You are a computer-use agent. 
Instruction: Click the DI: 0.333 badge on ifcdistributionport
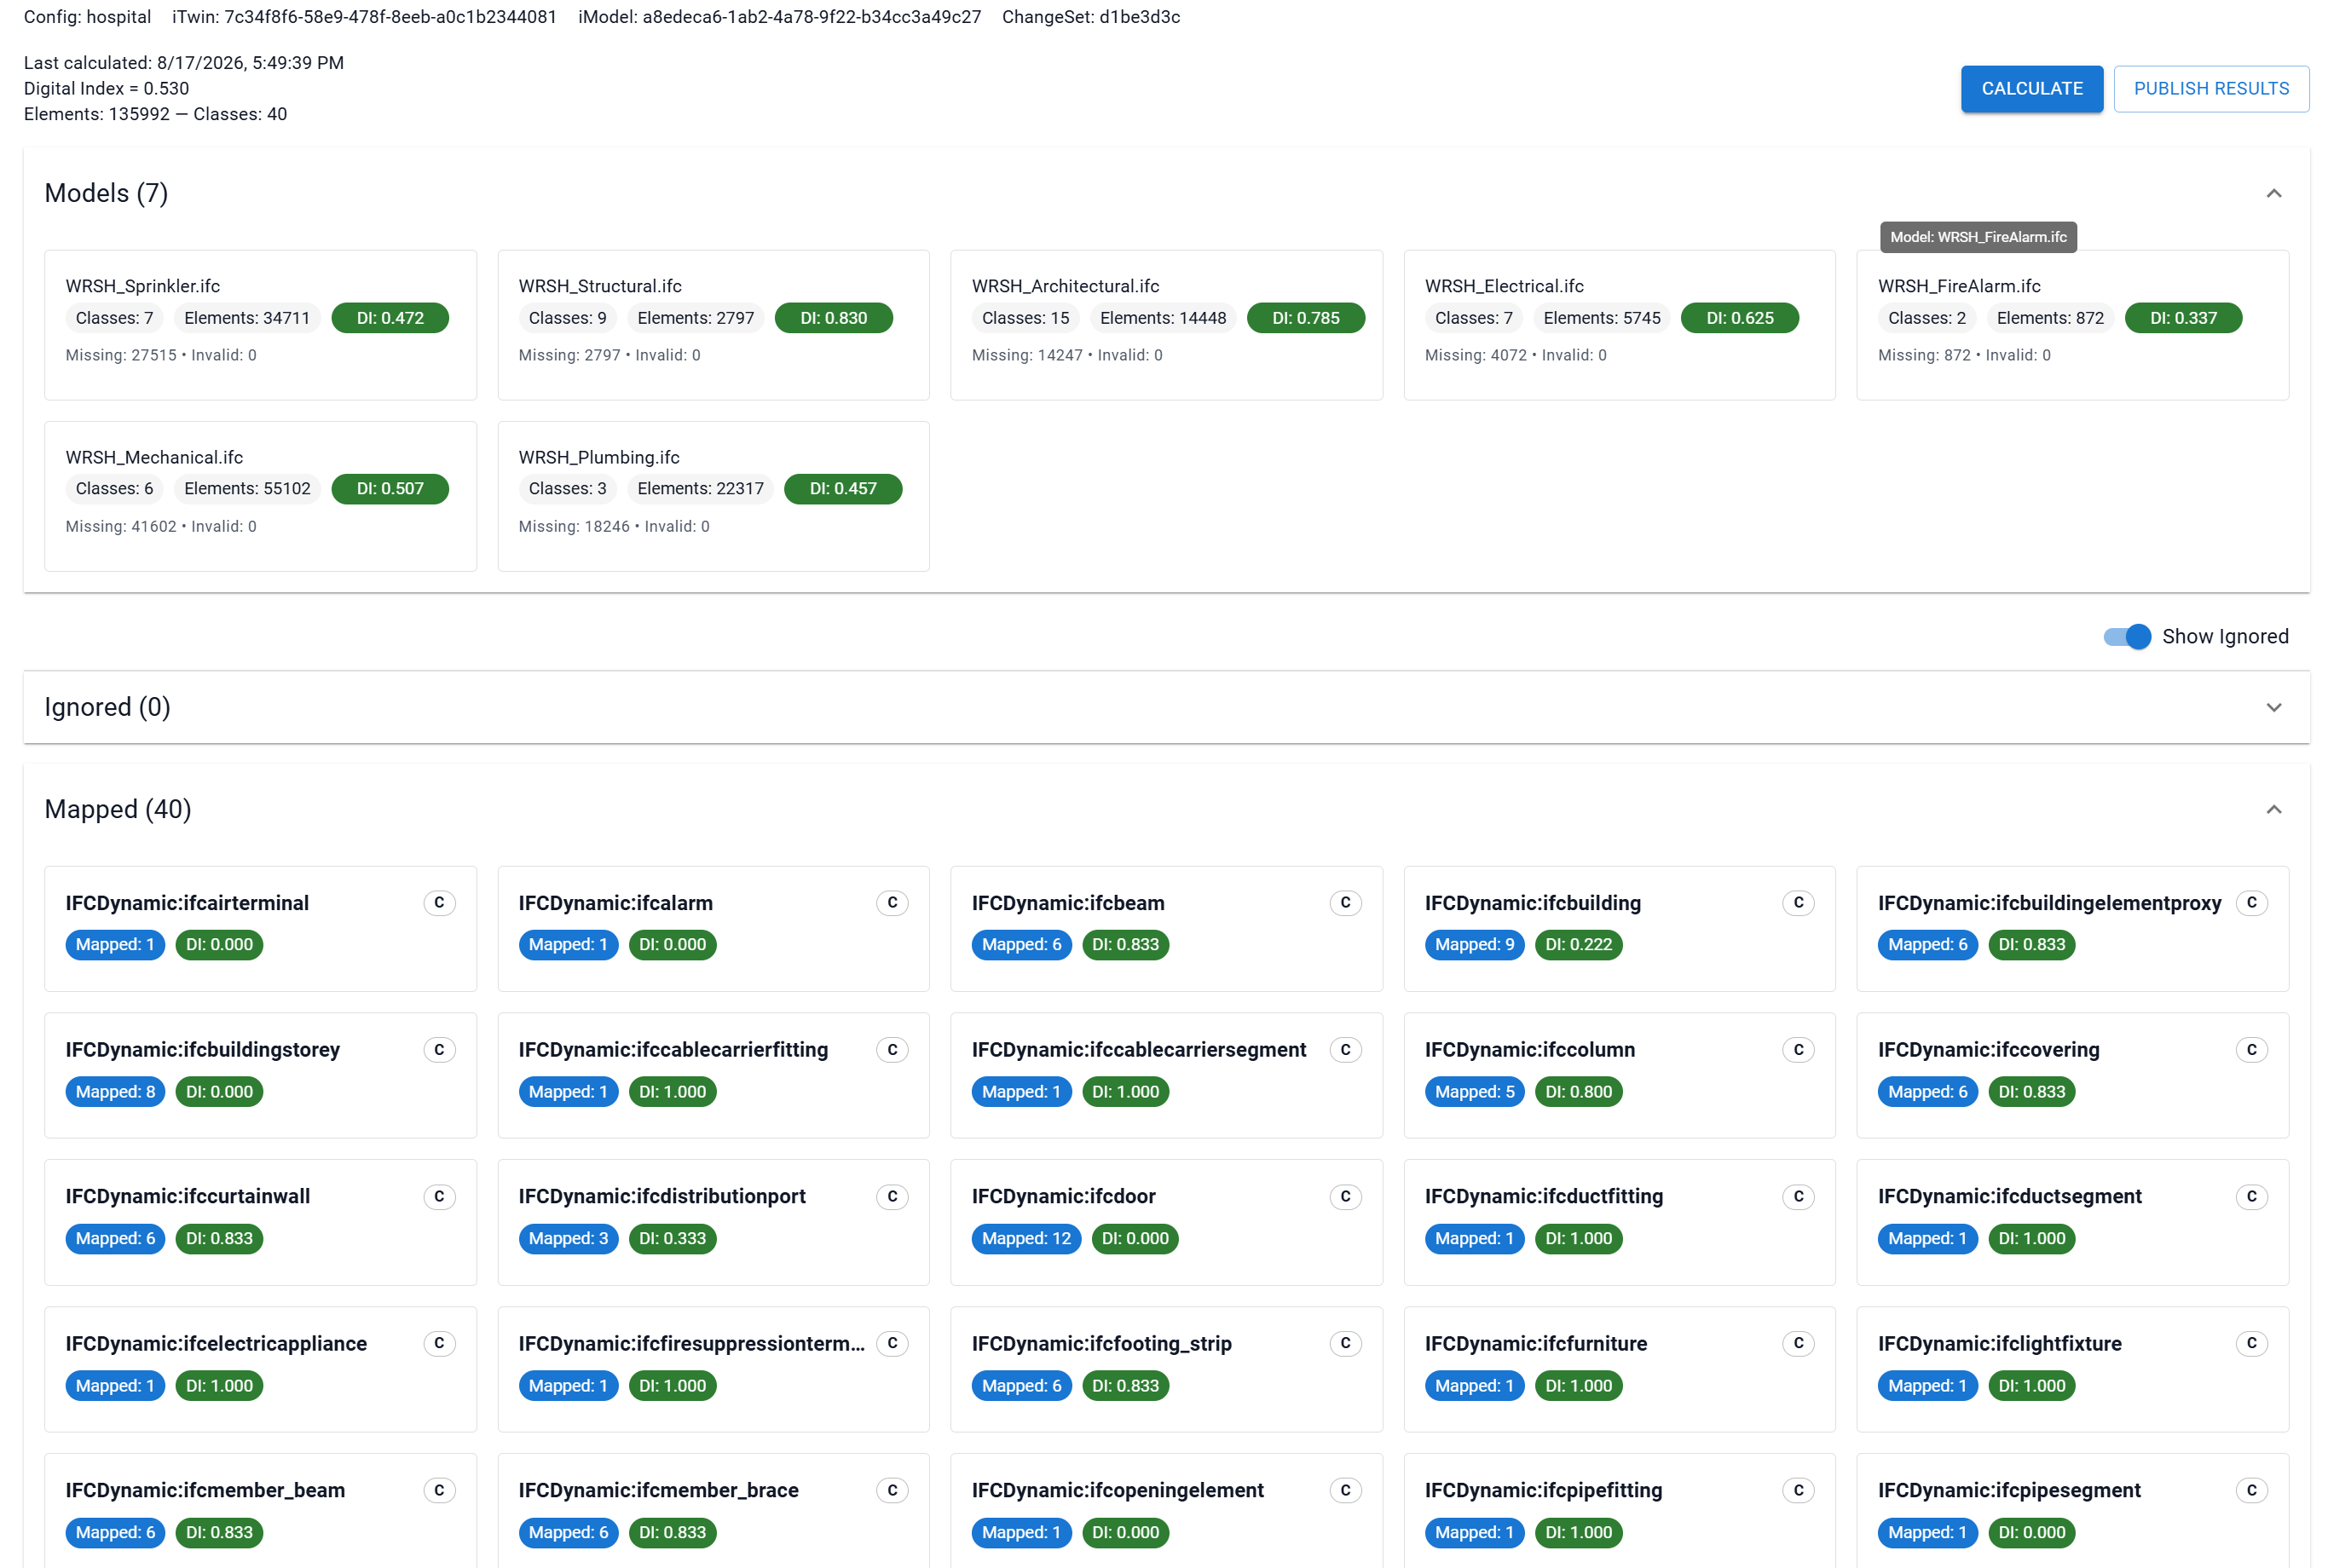pos(672,1238)
